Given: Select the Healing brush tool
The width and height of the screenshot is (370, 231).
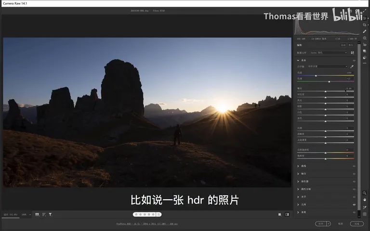Looking at the screenshot, I should [x=365, y=31].
